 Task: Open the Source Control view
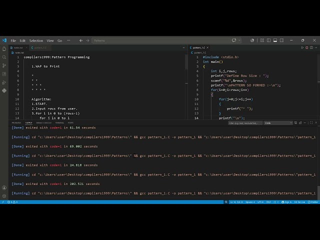4,65
